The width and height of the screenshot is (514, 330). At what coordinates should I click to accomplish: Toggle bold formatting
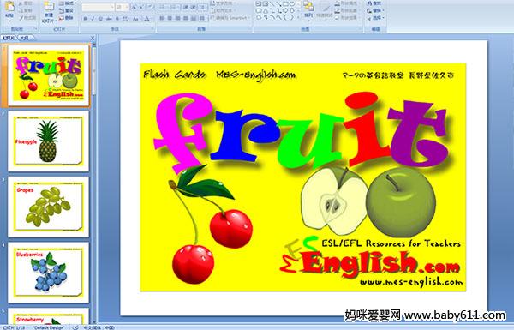(x=85, y=19)
